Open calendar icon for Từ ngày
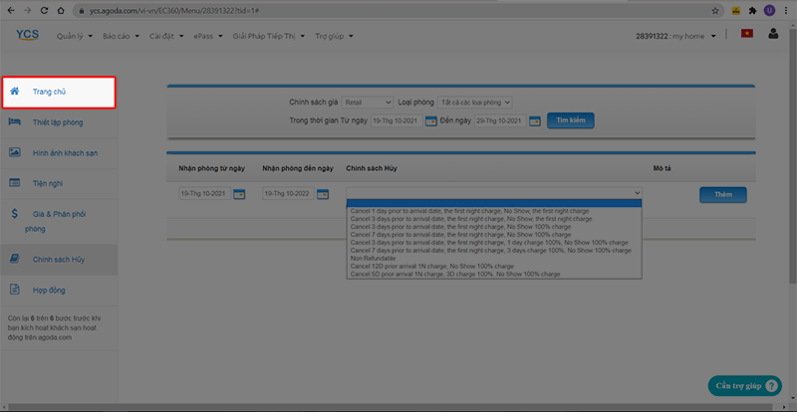The width and height of the screenshot is (797, 412). click(x=431, y=120)
